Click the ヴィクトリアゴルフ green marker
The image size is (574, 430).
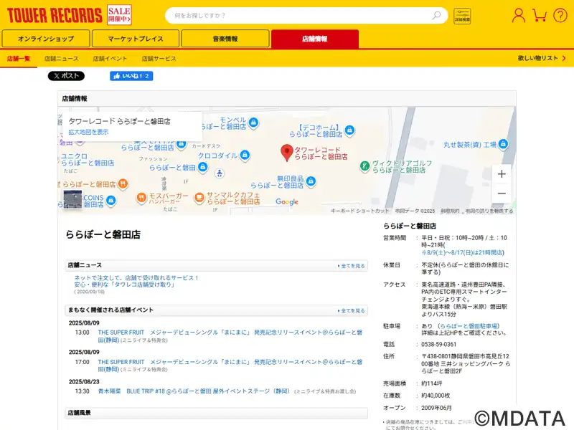pos(364,166)
